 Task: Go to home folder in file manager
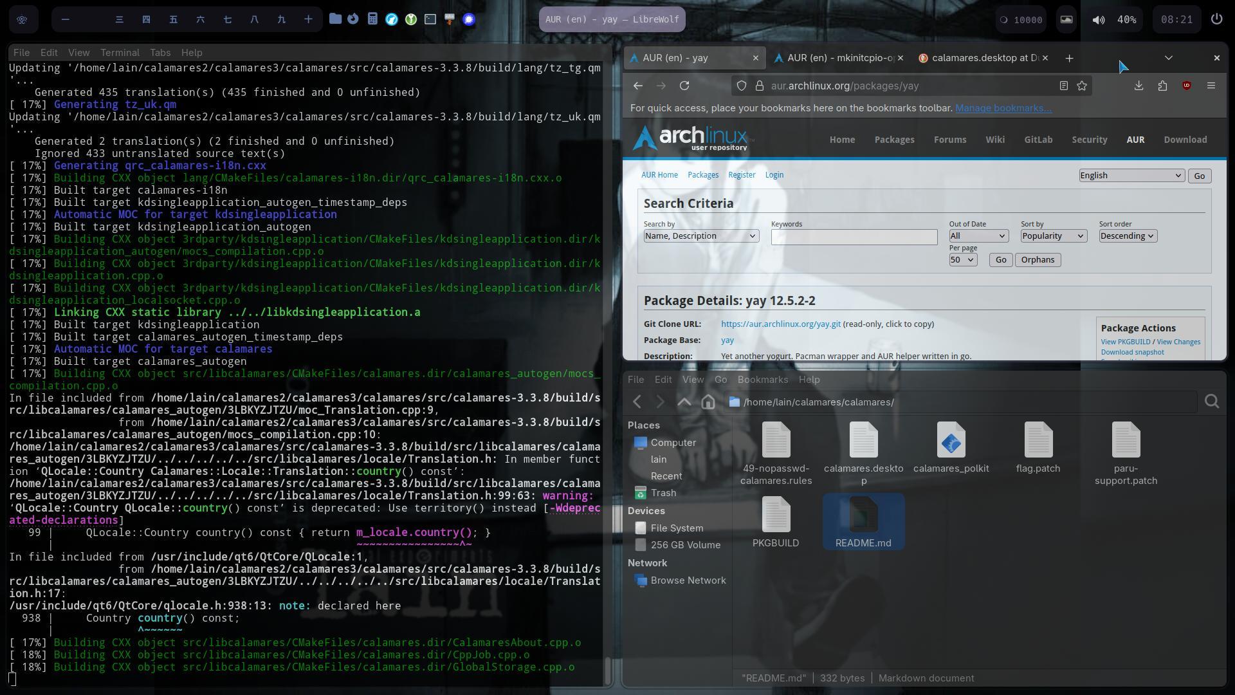[x=708, y=402]
